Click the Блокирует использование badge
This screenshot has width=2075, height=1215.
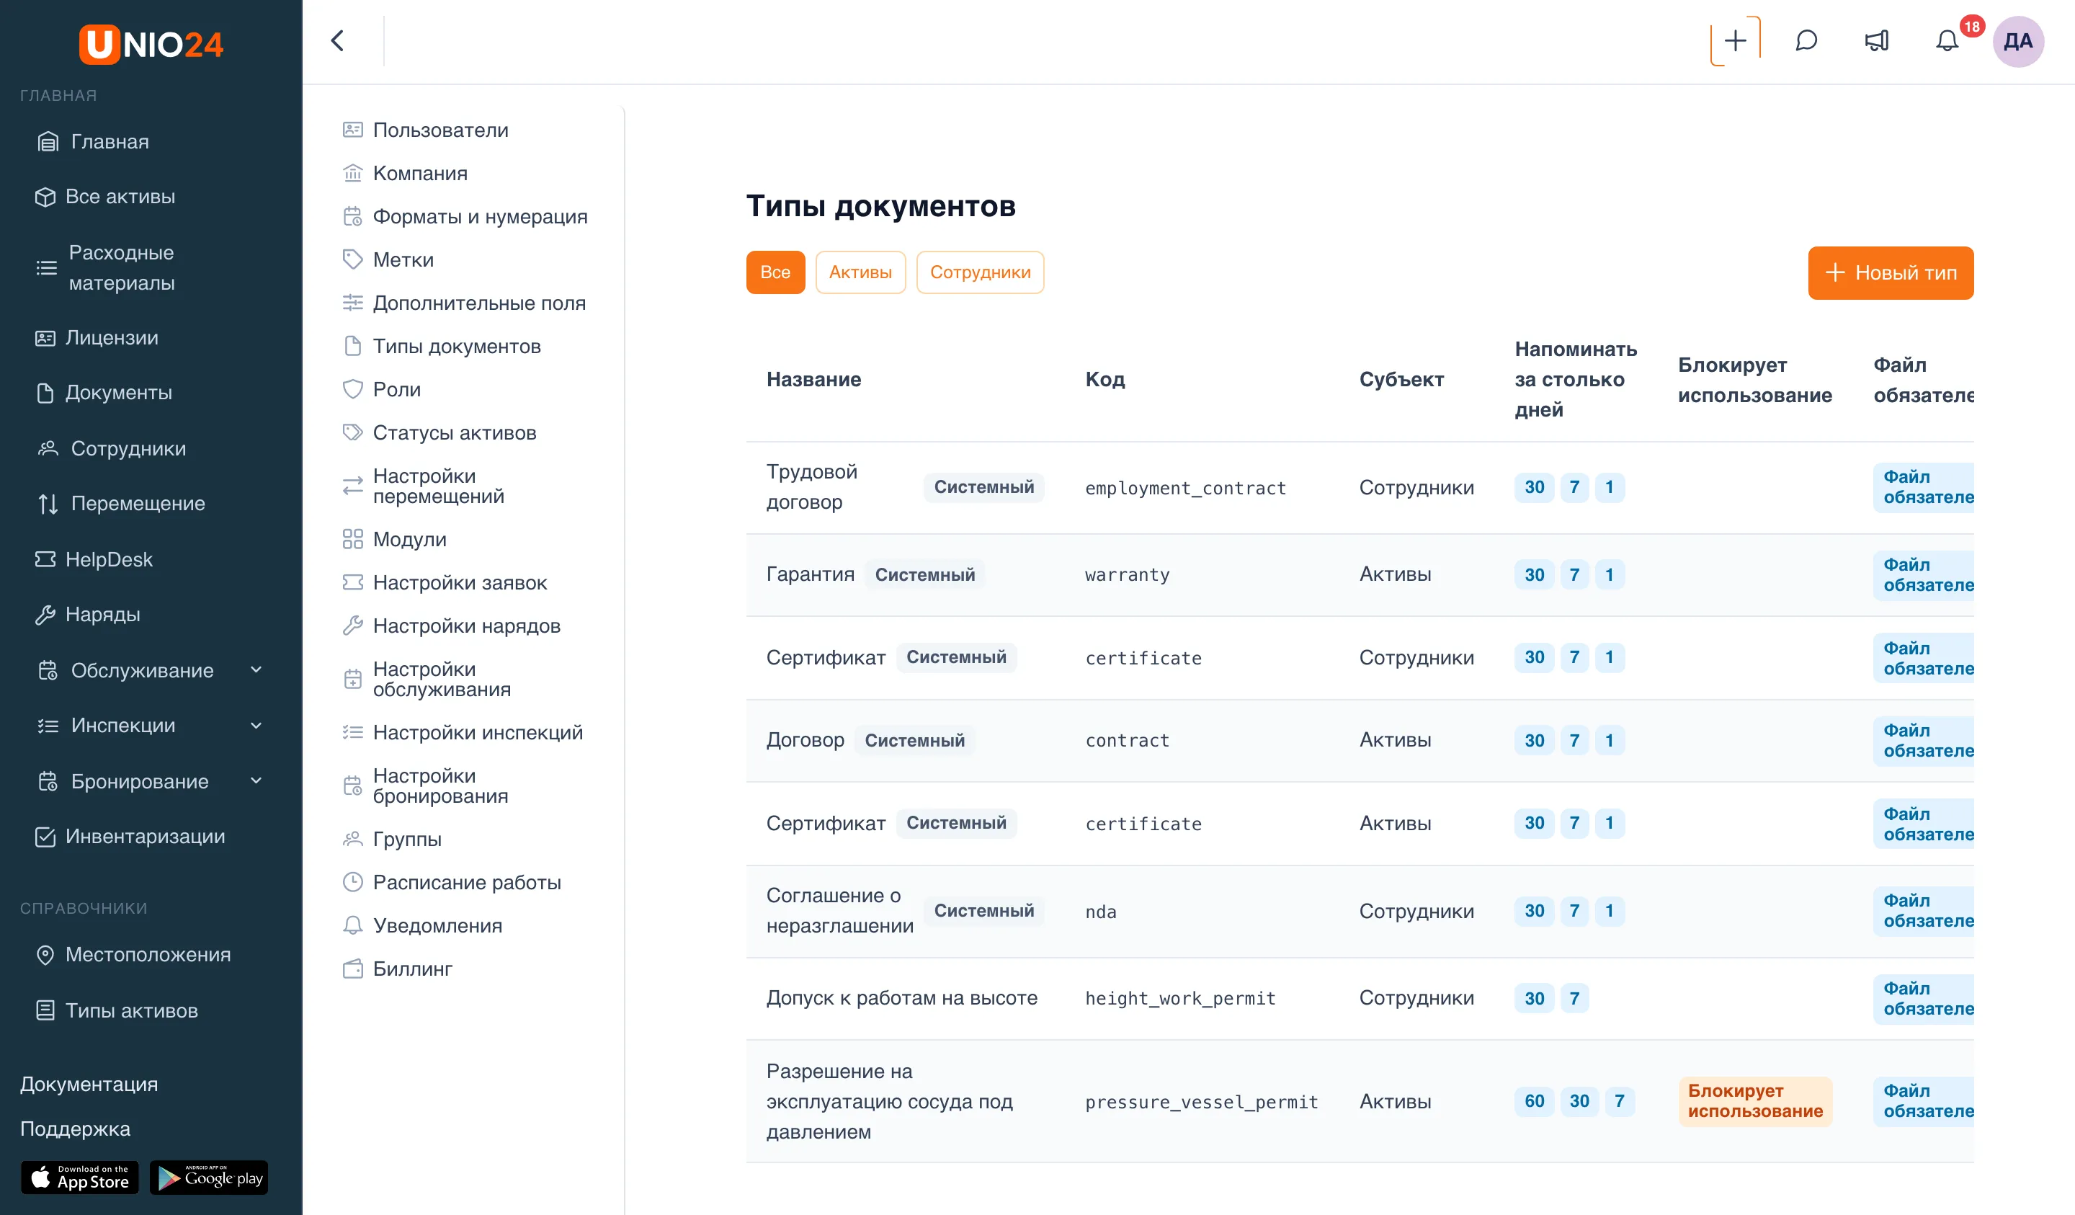(x=1754, y=1101)
